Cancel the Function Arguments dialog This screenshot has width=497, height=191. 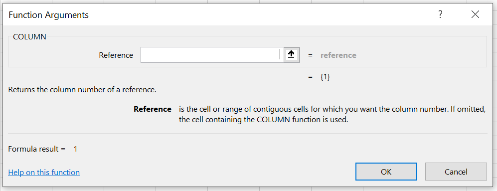coord(456,172)
